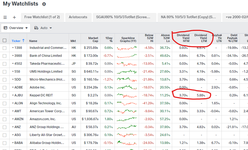Sort by Dividend Yield LTM header
The width and height of the screenshot is (248, 150).
(201, 38)
